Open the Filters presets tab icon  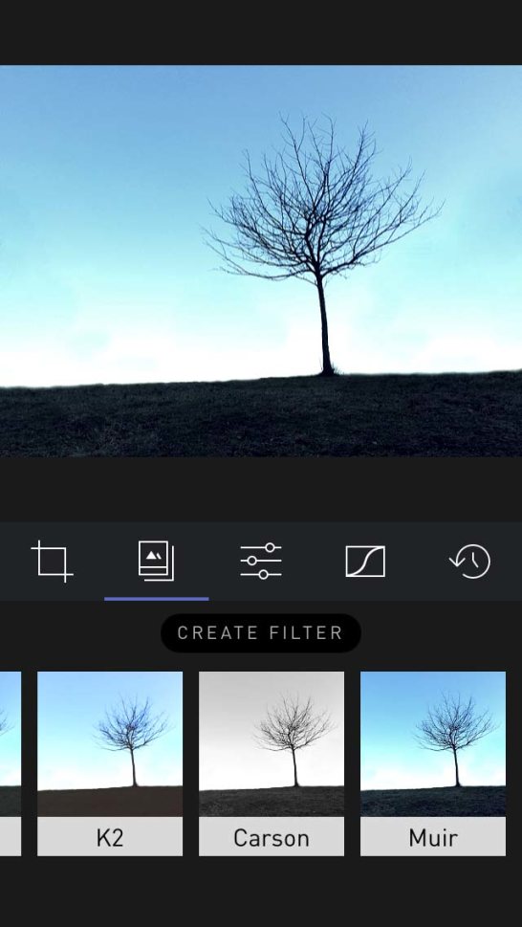tap(156, 561)
